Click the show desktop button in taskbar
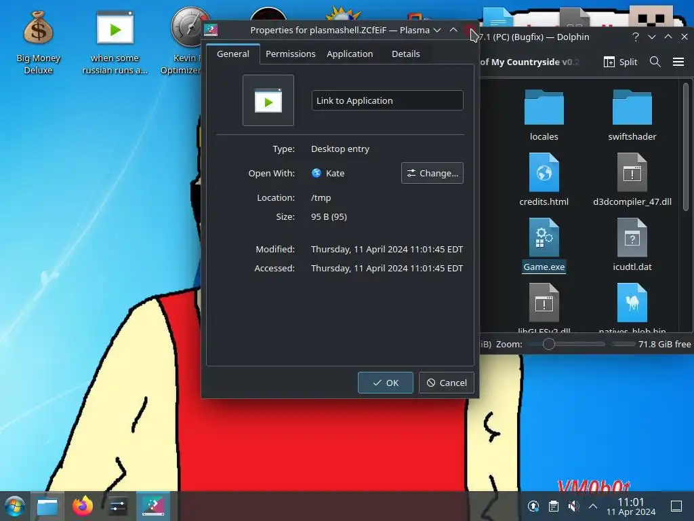 click(676, 506)
